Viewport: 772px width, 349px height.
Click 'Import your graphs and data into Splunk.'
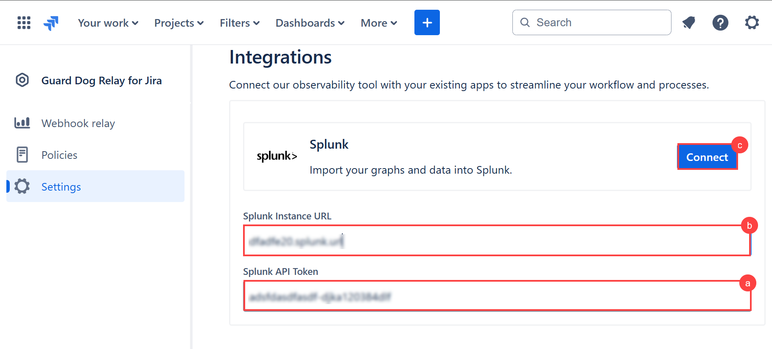(411, 170)
